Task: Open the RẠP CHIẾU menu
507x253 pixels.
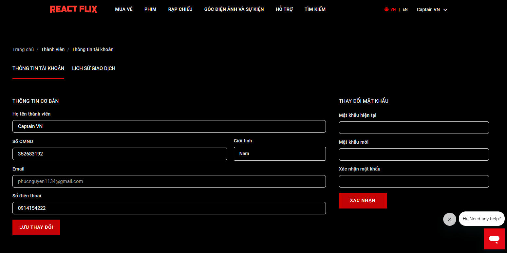Action: click(x=180, y=9)
